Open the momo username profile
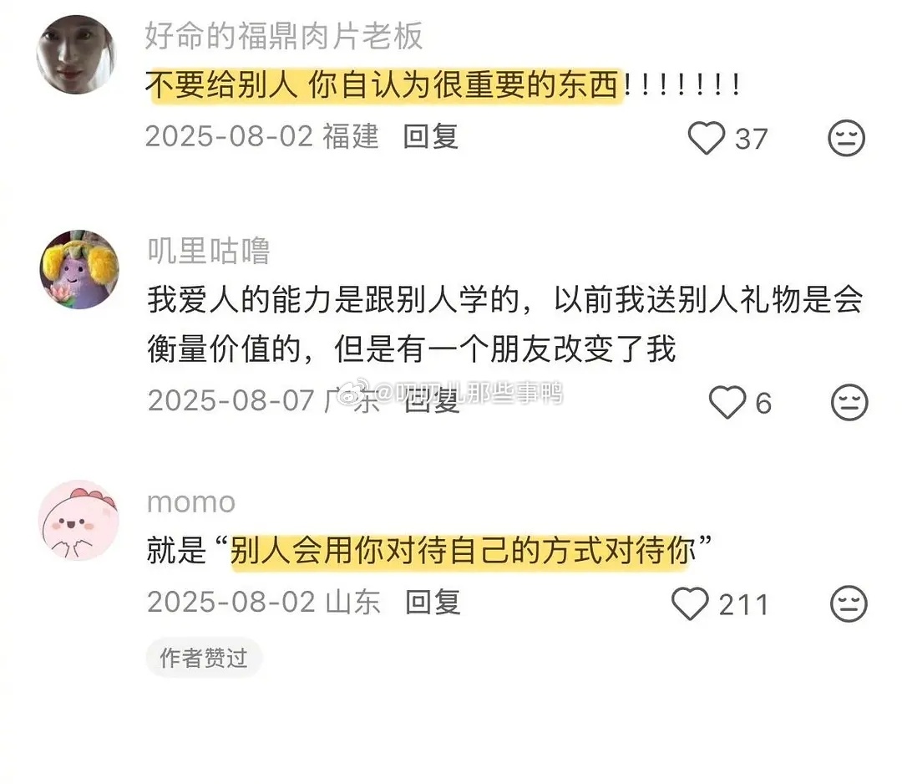Viewport: 902px width, 784px height. 191,502
